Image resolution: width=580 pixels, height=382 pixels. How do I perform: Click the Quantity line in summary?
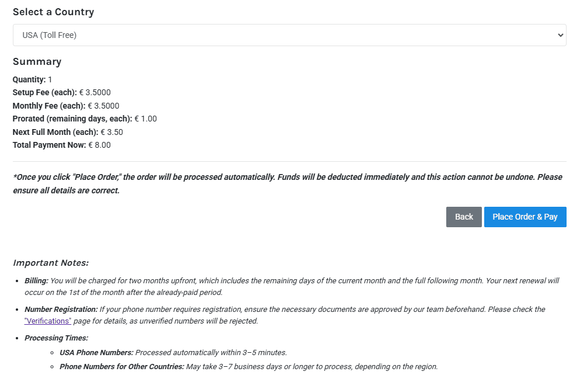(x=33, y=79)
